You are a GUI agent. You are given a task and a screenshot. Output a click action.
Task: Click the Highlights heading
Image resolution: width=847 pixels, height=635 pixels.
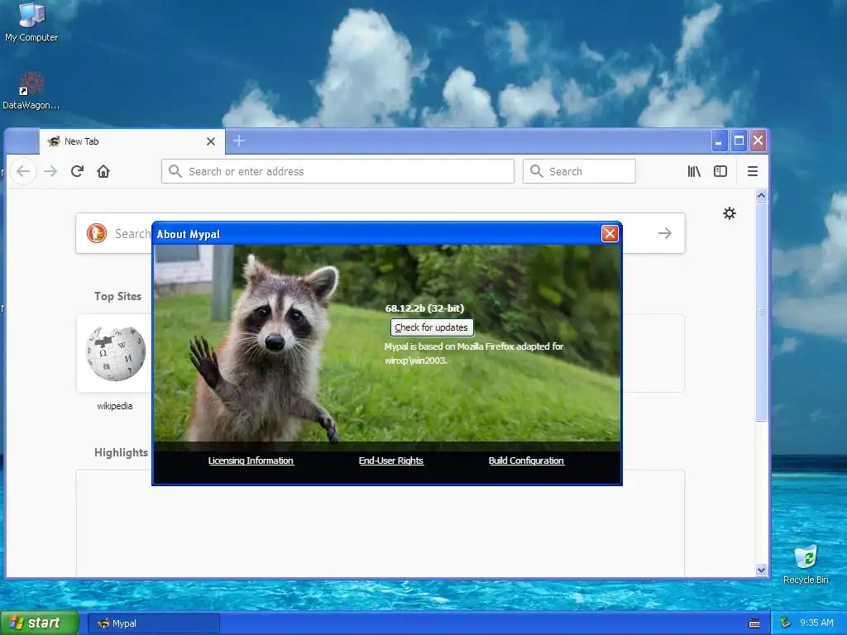tap(121, 452)
